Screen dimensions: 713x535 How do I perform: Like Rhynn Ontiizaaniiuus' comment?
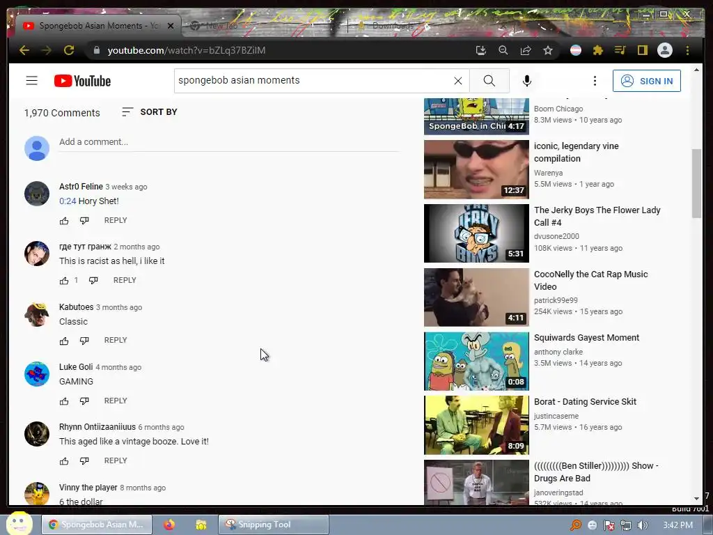[64, 461]
